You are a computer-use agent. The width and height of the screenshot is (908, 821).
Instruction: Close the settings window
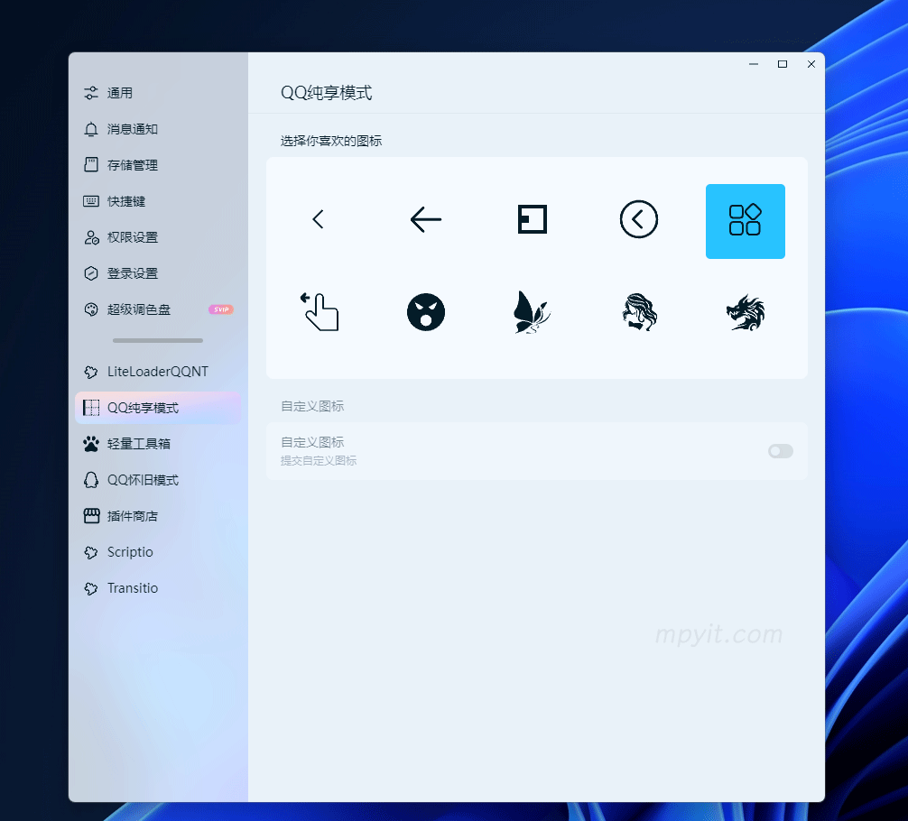(811, 64)
